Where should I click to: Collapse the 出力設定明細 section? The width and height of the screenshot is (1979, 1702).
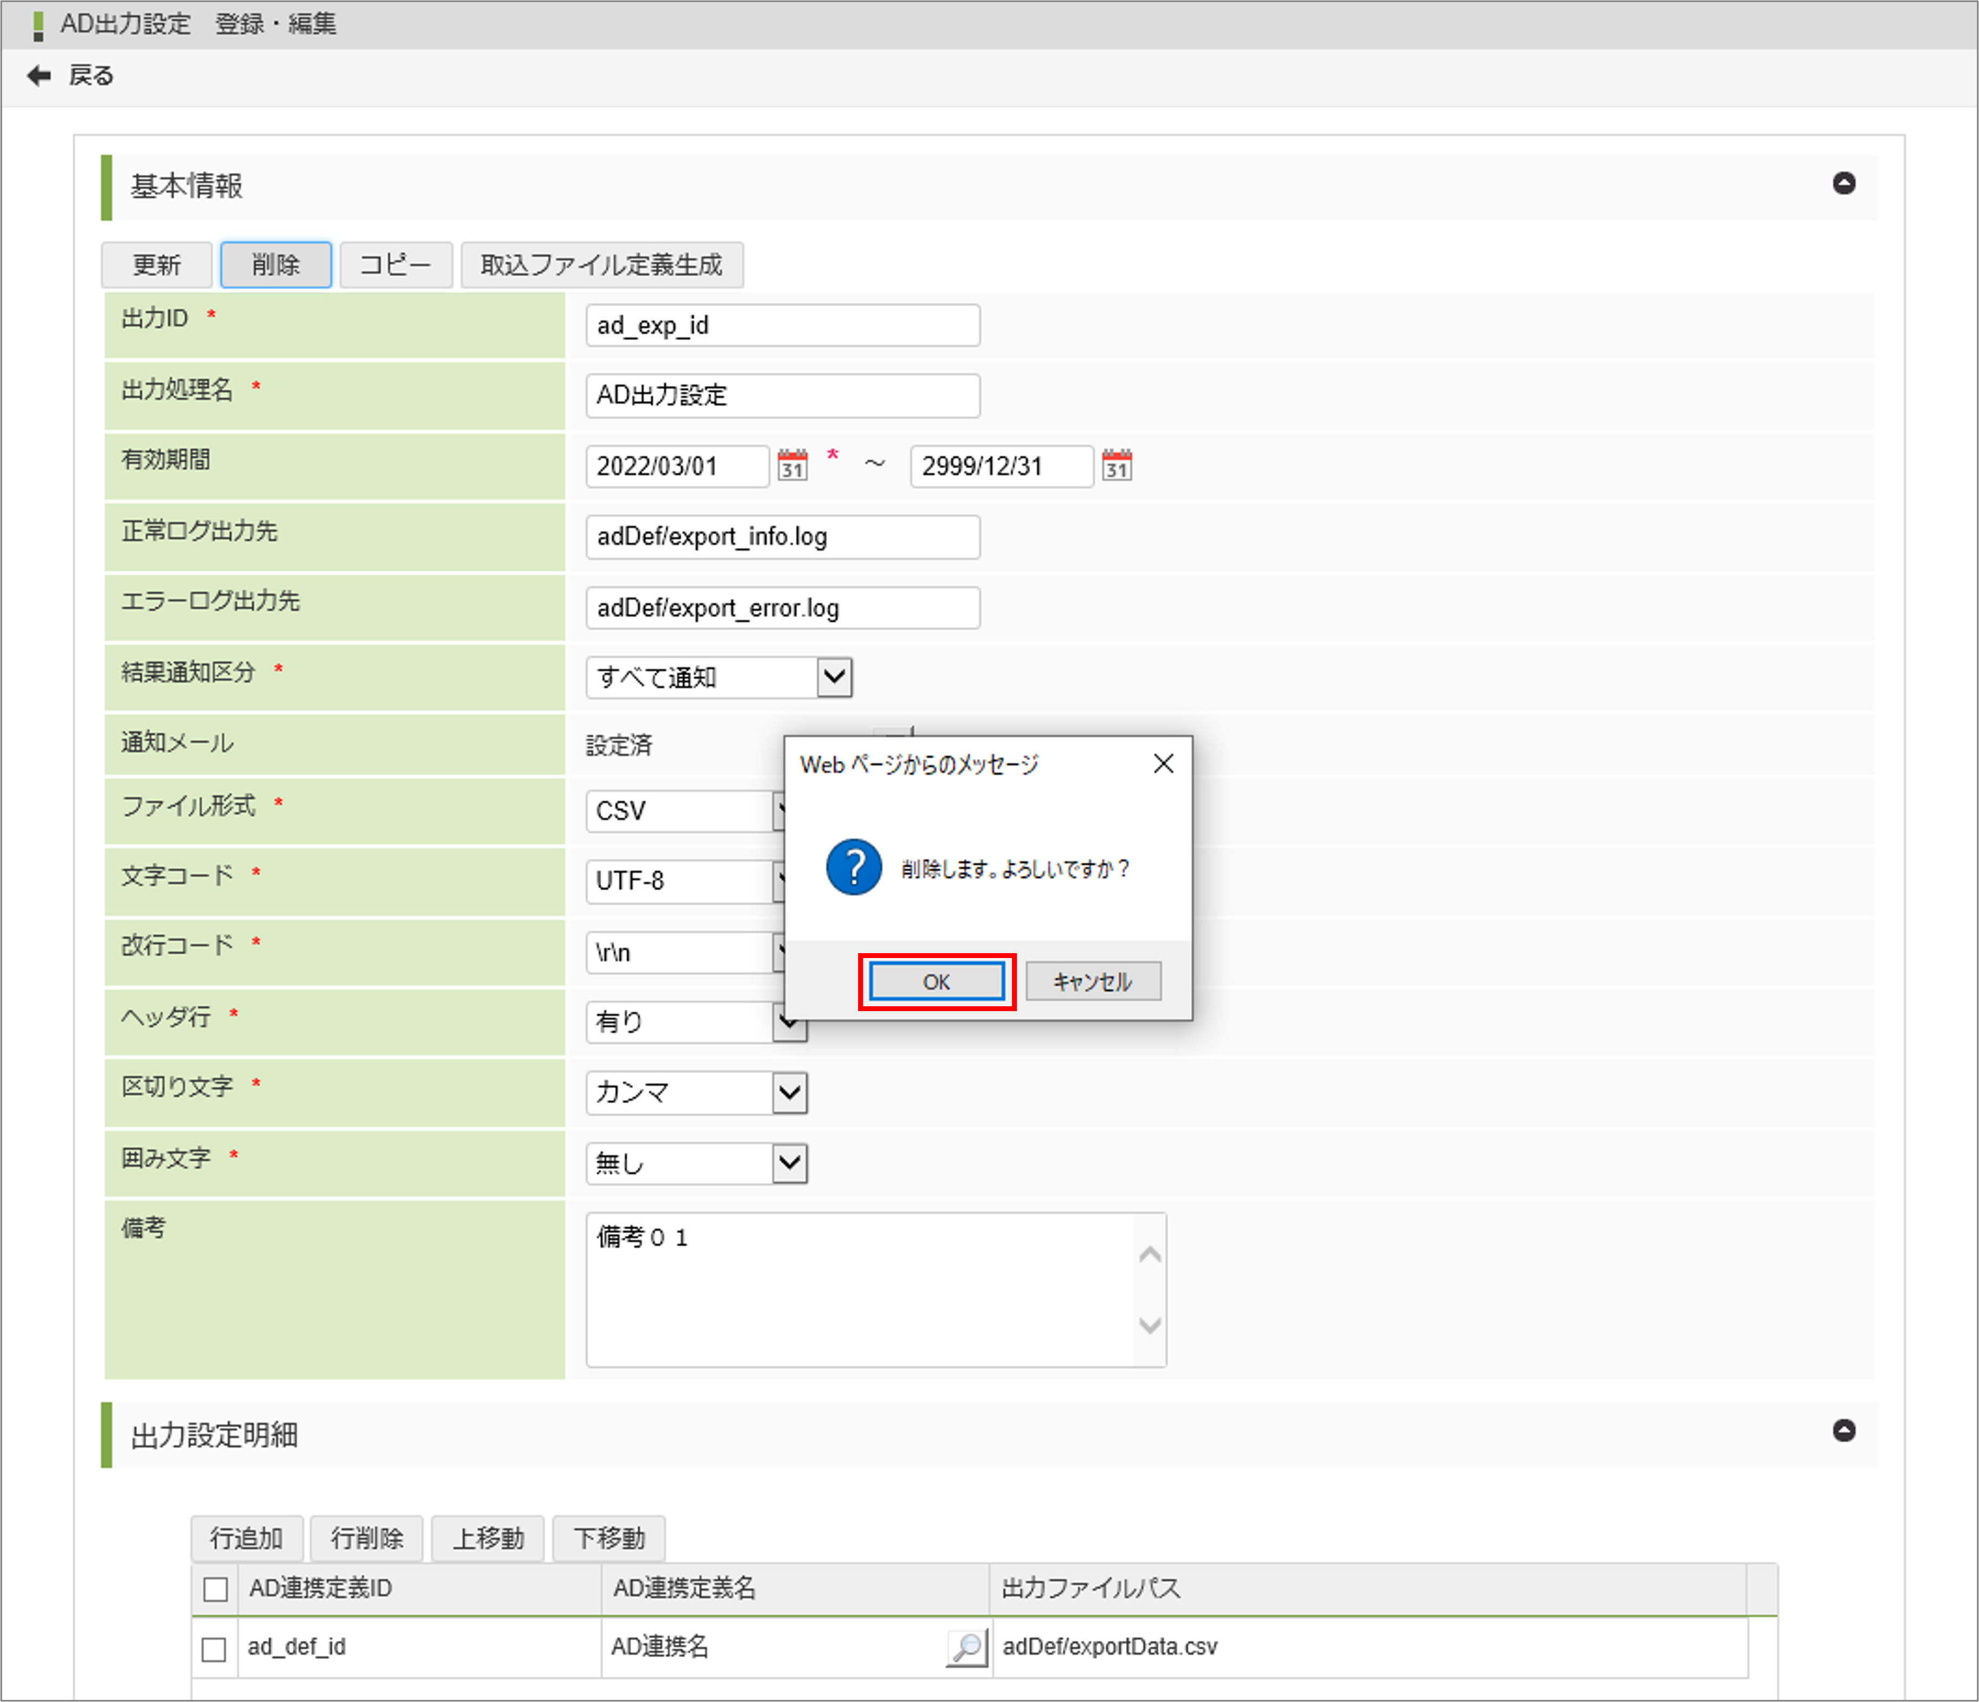(x=1844, y=1430)
